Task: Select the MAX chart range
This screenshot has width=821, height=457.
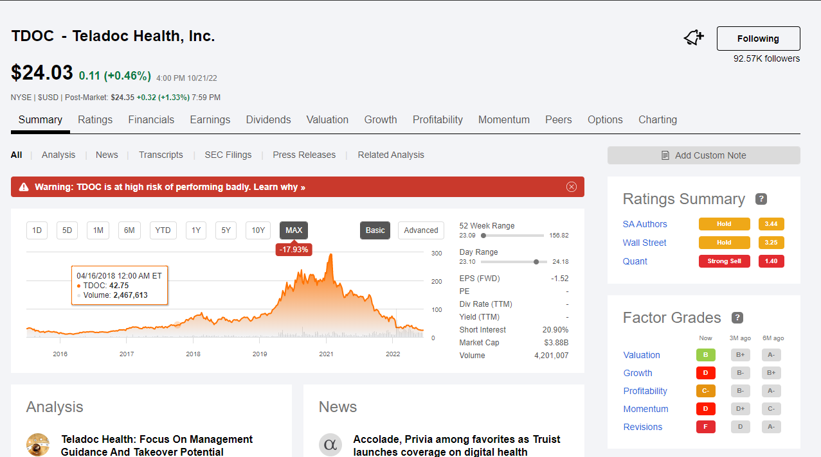Action: click(x=294, y=230)
